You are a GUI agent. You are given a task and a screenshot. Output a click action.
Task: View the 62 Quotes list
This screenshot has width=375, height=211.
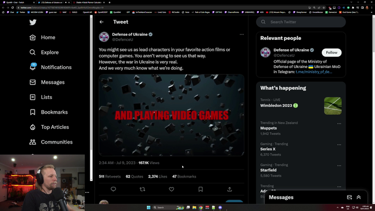(134, 176)
